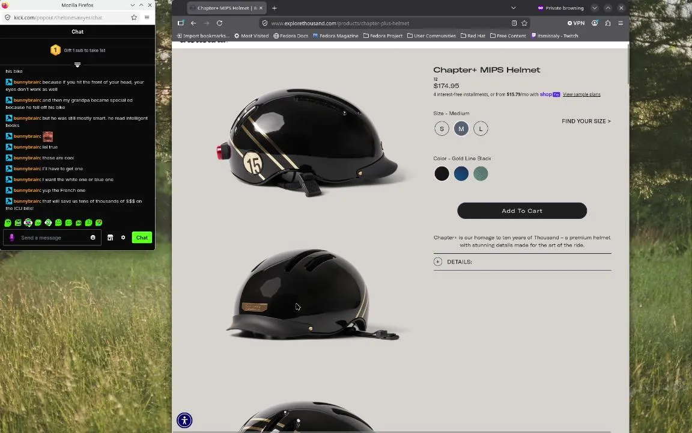Click View sample plans link
Viewport: 692px width, 433px height.
581,94
